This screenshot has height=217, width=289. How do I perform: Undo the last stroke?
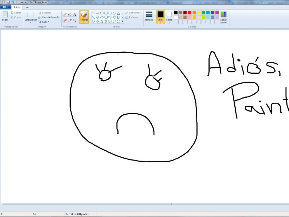[13, 2]
